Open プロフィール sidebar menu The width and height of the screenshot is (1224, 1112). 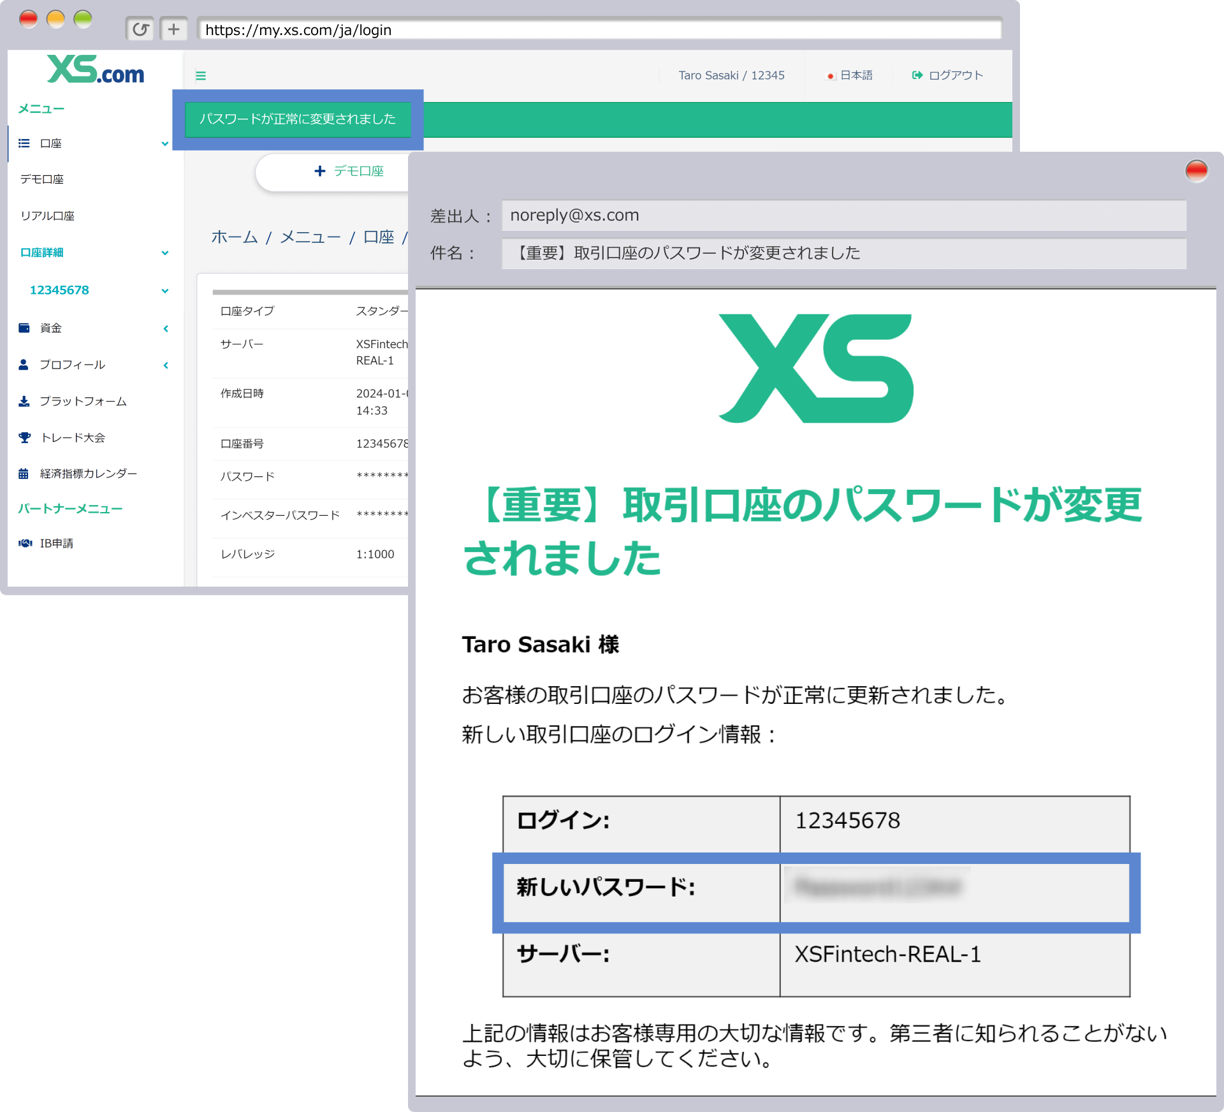click(x=72, y=365)
